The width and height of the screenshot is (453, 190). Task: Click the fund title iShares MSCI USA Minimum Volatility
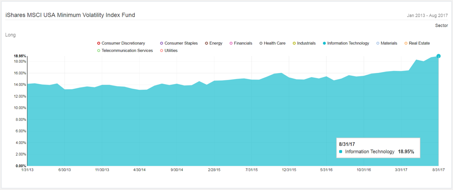tap(70, 15)
